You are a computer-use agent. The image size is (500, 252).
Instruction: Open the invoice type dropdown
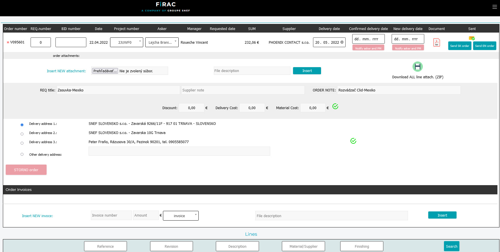181,216
